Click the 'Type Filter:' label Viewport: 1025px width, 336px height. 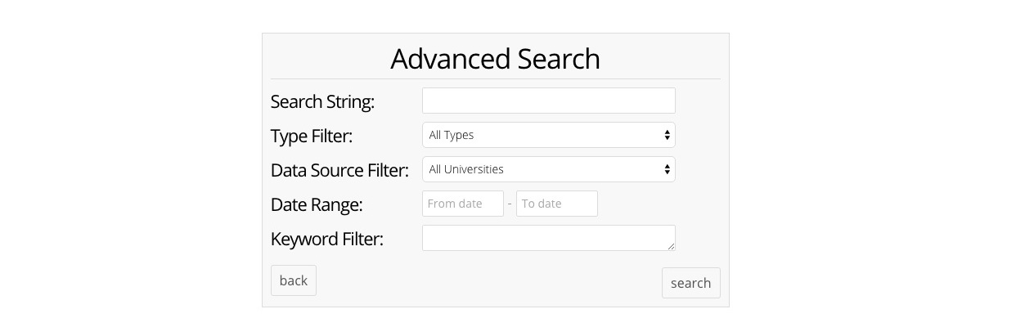click(311, 137)
